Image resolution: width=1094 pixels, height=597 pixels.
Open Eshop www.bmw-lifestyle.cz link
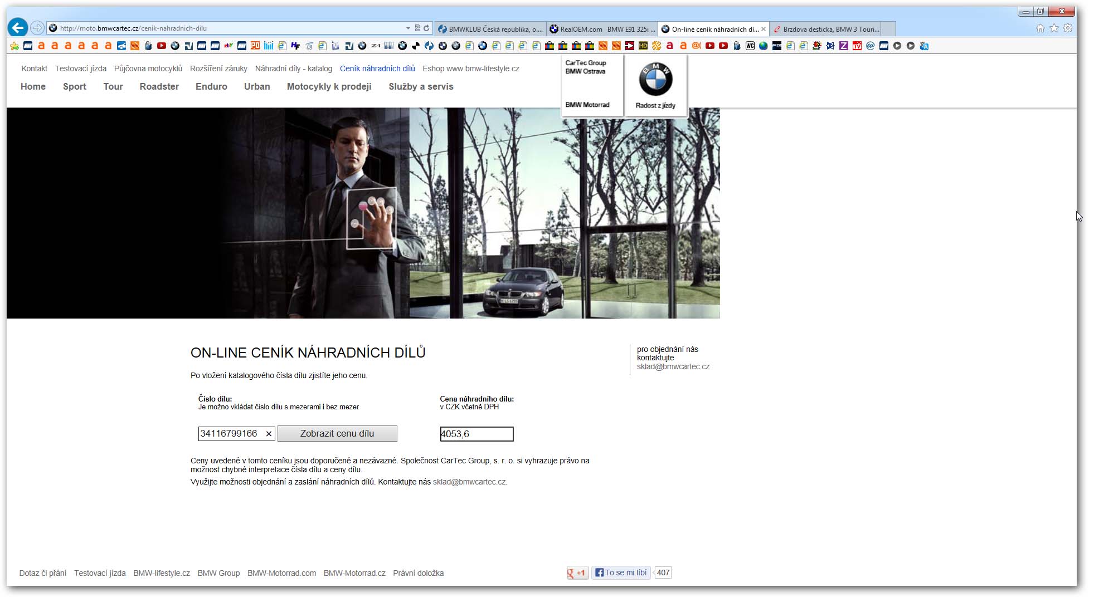[471, 68]
